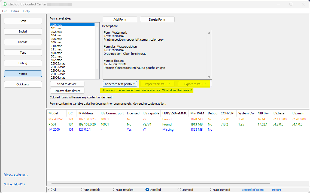Select the IM 2500 device row
This screenshot has width=310, height=193.
point(54,130)
